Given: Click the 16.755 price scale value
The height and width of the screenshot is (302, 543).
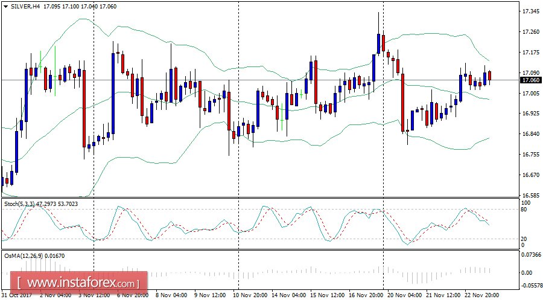Looking at the screenshot, I should [530, 154].
